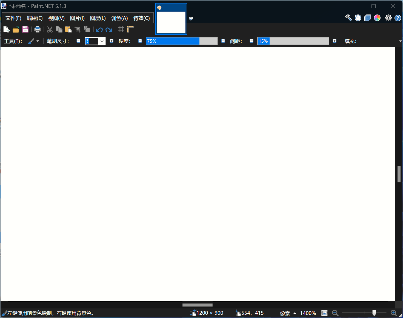
Task: Open the 图层(L) menu
Action: tap(98, 18)
